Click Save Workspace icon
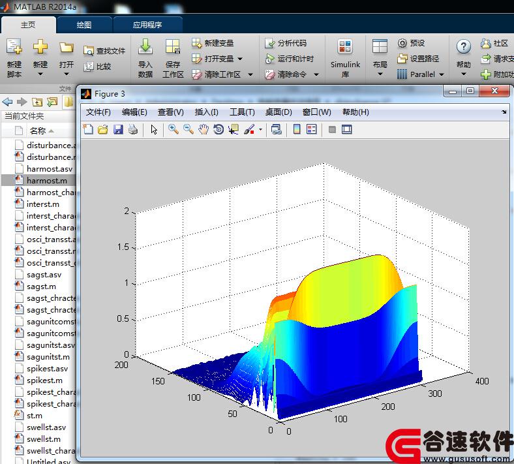 [173, 46]
